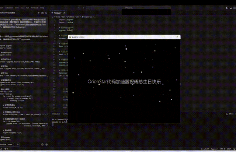Switch to the PROBLEMS panel tab

(56, 114)
